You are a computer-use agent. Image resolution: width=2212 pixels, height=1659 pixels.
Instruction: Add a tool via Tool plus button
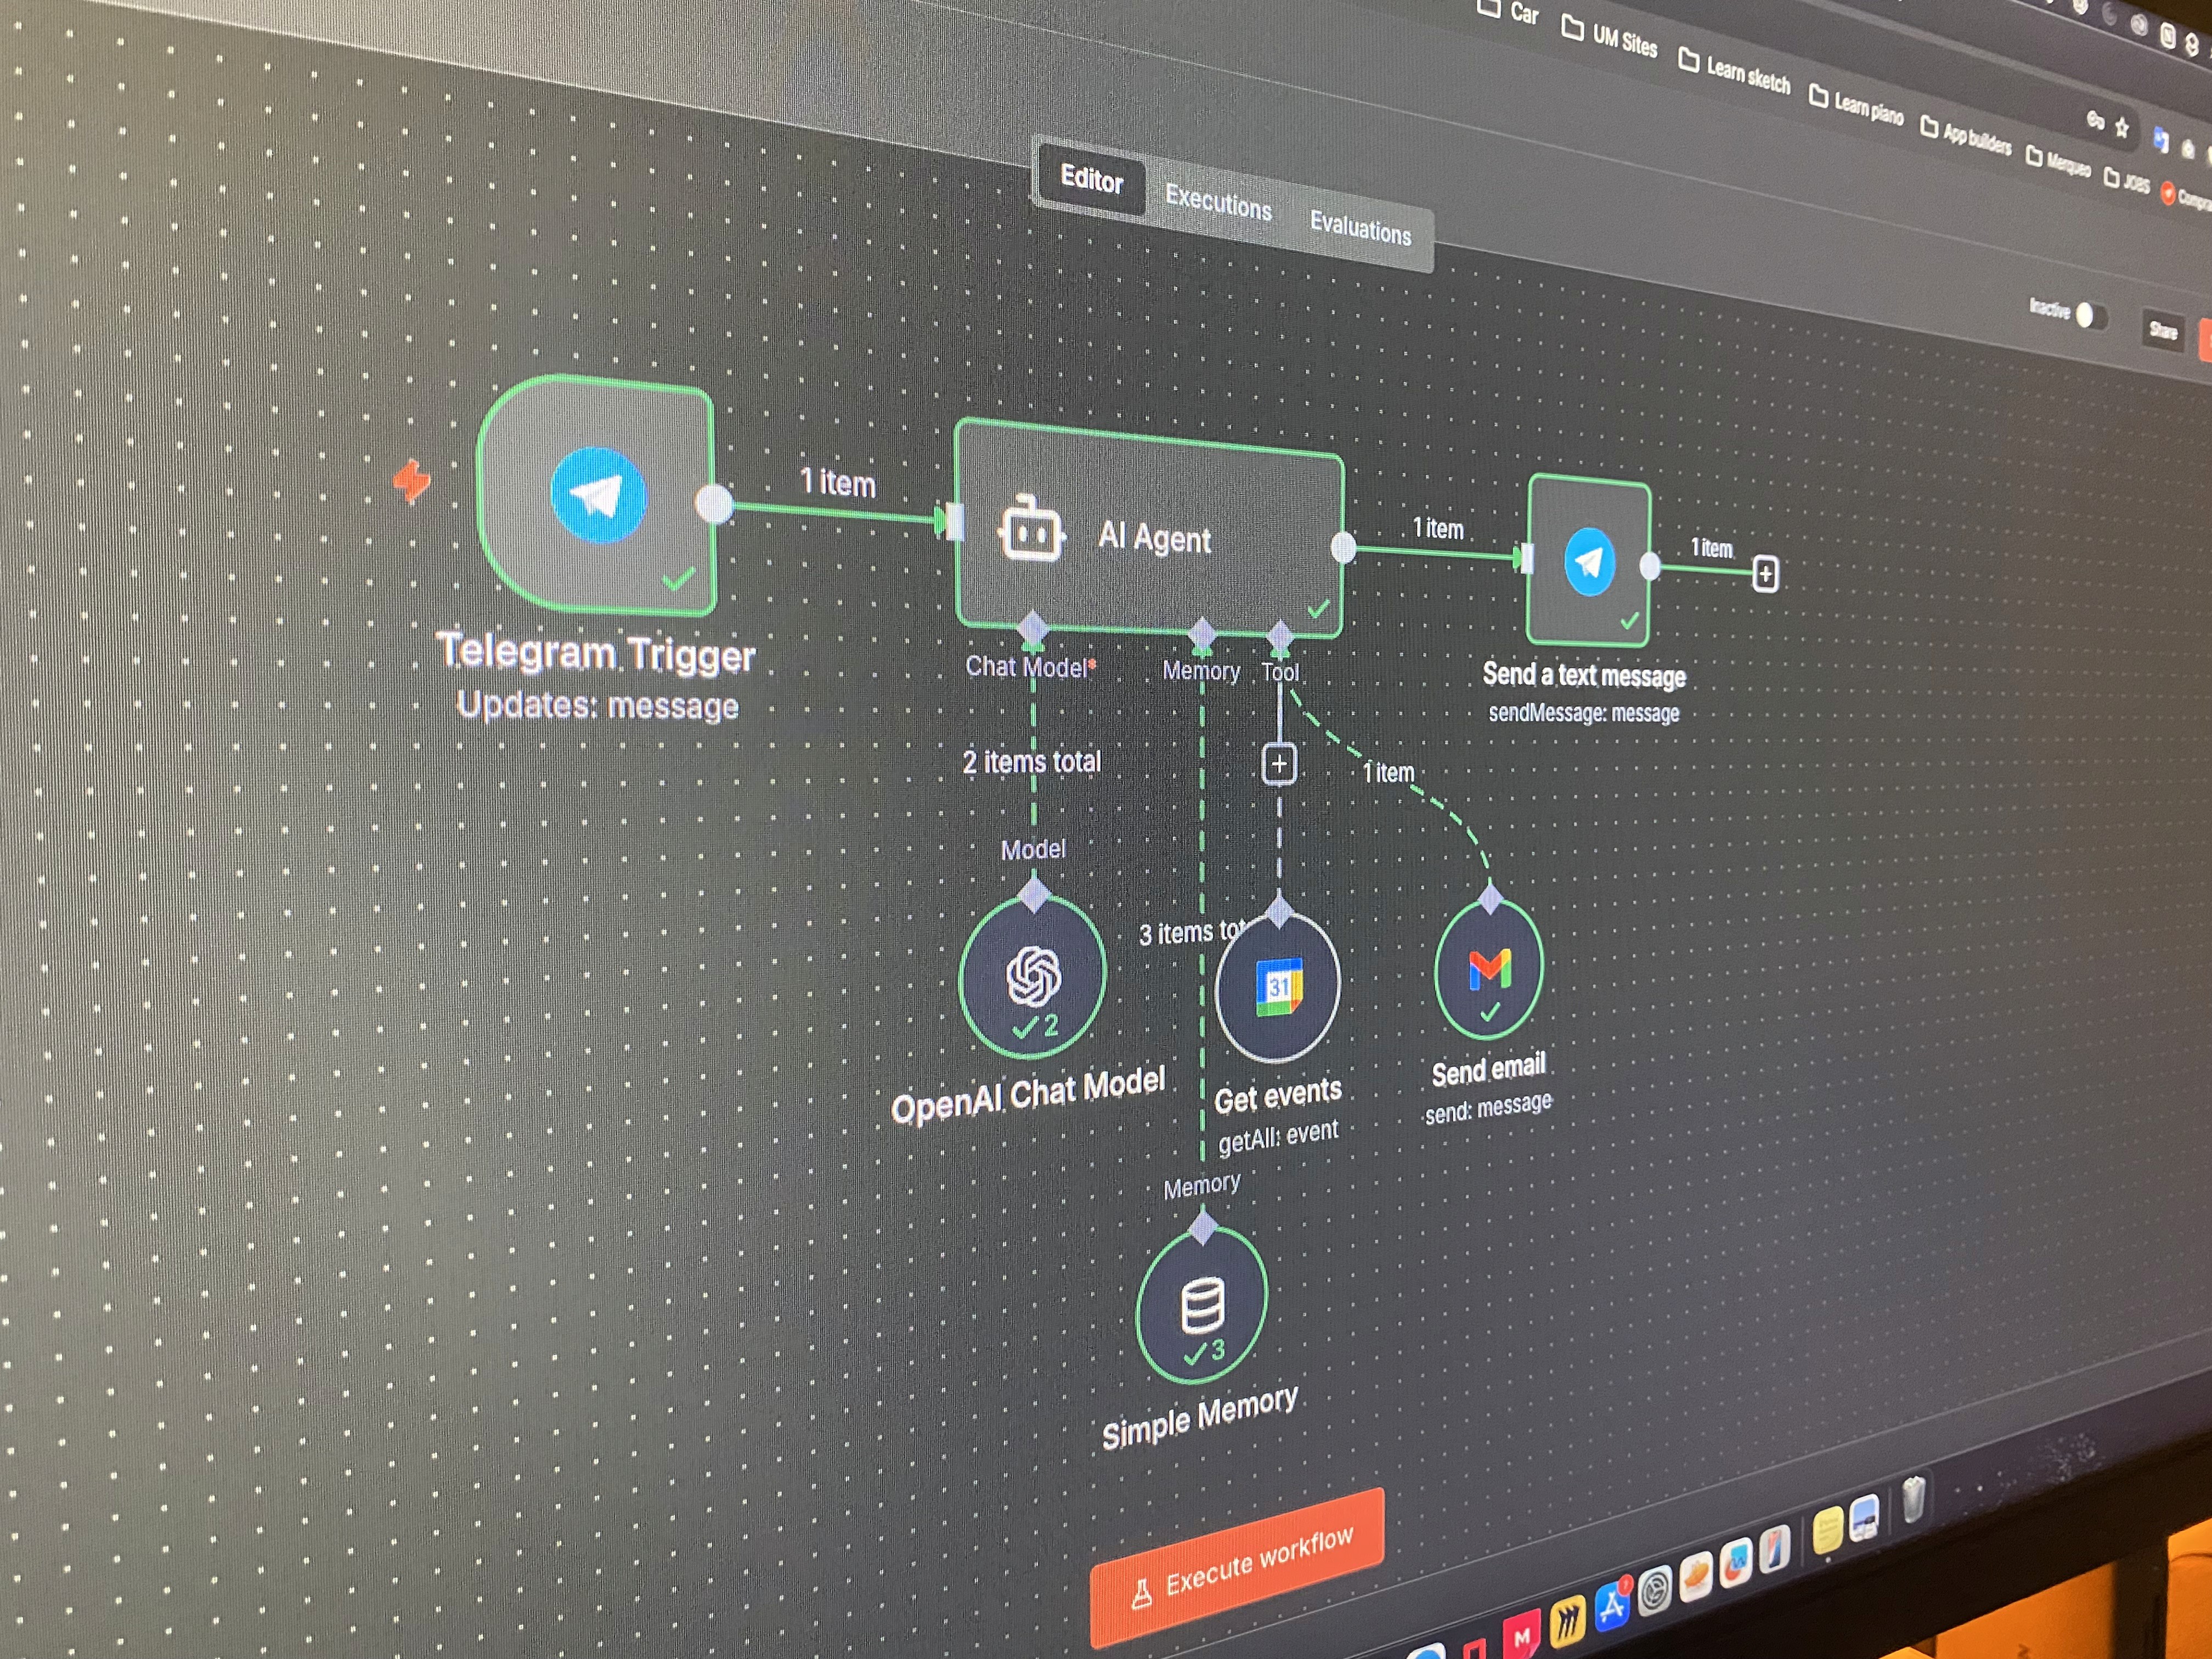(1279, 764)
